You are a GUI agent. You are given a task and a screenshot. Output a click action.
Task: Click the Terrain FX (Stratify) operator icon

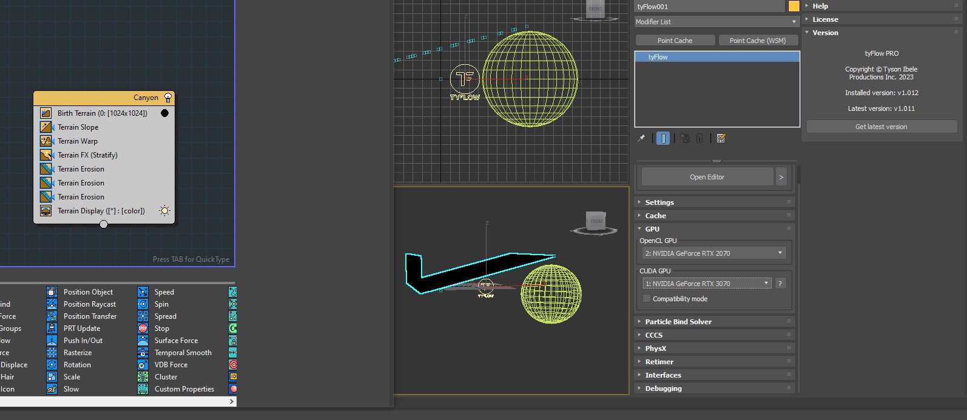46,155
